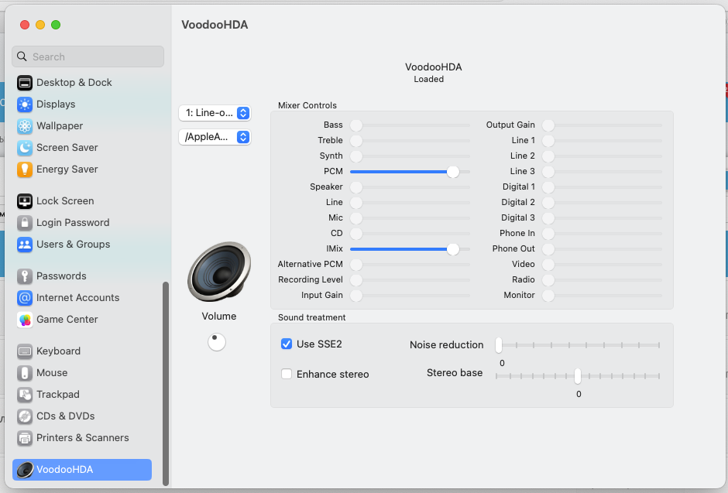Focus the Search field

[88, 56]
